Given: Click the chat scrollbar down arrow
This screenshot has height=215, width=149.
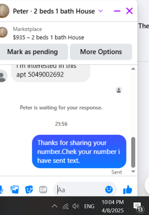Looking at the screenshot, I should coord(133,172).
